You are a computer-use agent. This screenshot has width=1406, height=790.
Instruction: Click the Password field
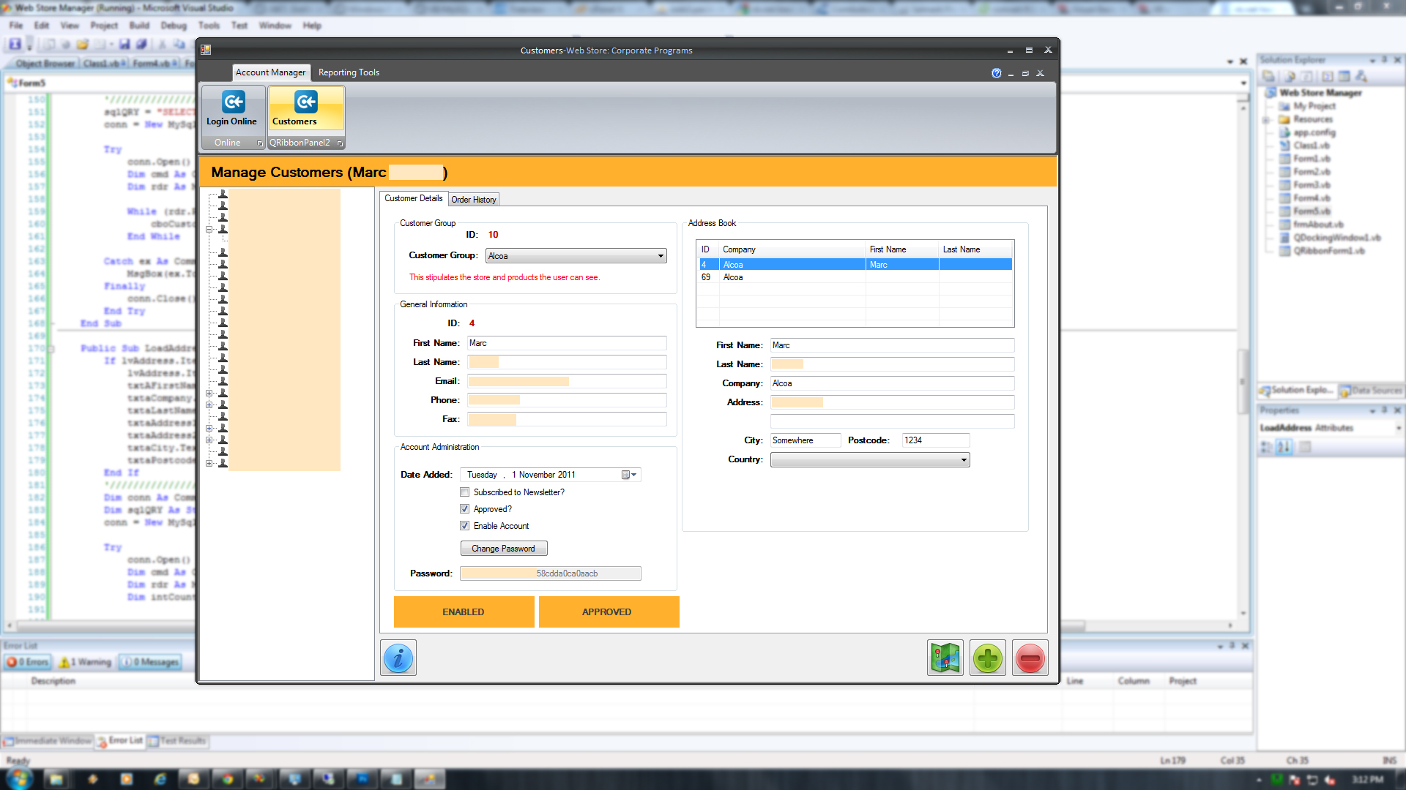point(550,573)
